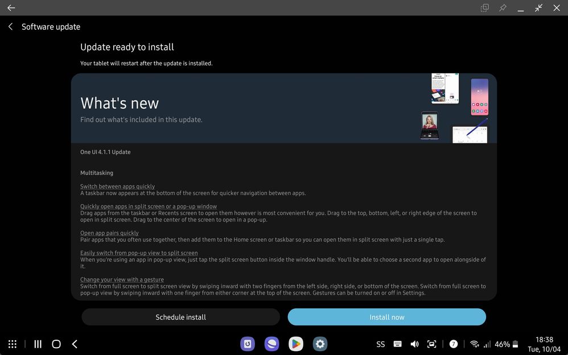Screen dimensions: 568x355
Task: Shrink the window with the collapse-arrows icon
Action: 538,7
